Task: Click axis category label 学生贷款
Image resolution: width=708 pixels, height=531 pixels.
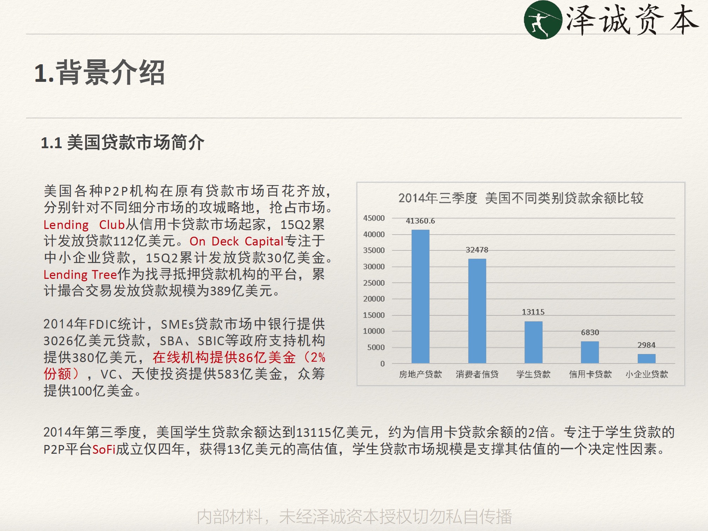Action: pos(533,374)
